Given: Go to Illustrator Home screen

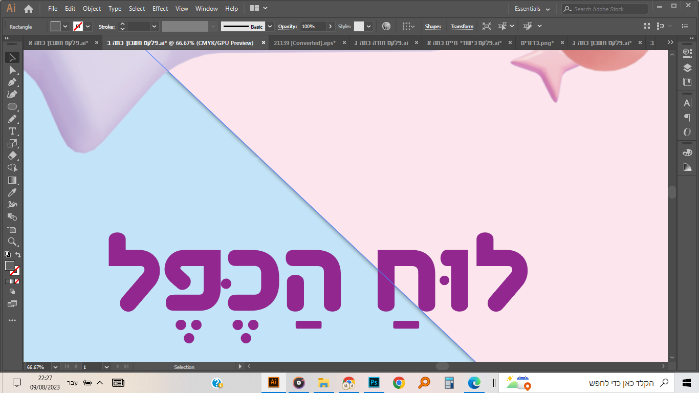Looking at the screenshot, I should coord(29,9).
